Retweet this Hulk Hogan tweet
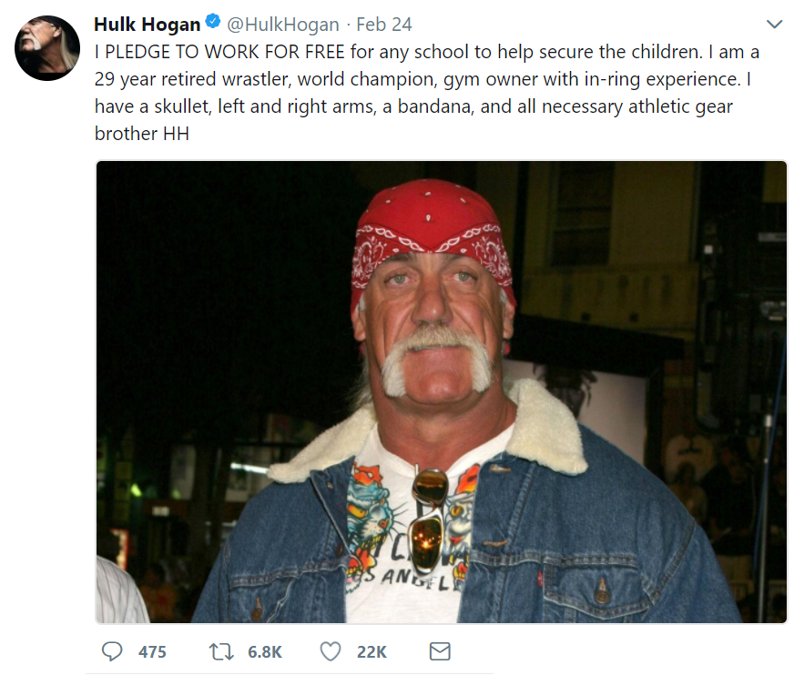The width and height of the screenshot is (794, 675). [x=221, y=651]
